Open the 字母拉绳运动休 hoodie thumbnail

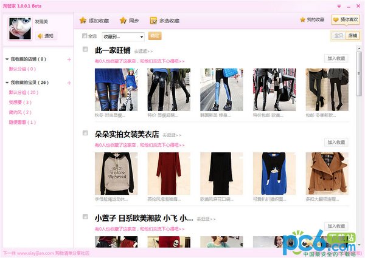point(116,174)
